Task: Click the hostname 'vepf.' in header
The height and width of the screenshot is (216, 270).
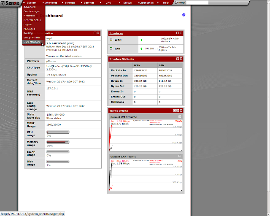Action: point(183,3)
